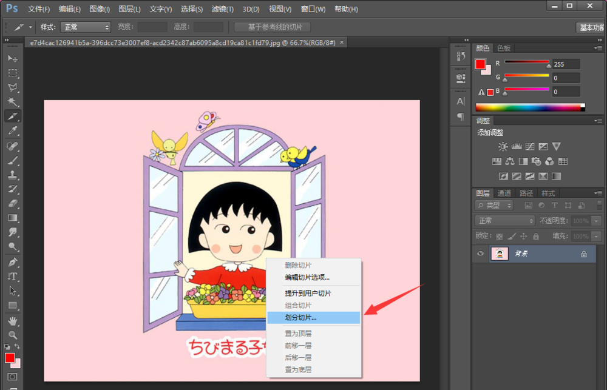Enable lock transparent pixels in Layers panel

(x=500, y=236)
